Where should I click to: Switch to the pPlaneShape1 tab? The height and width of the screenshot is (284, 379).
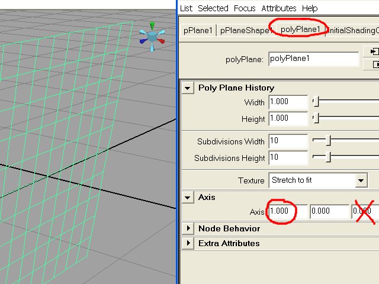coord(245,30)
